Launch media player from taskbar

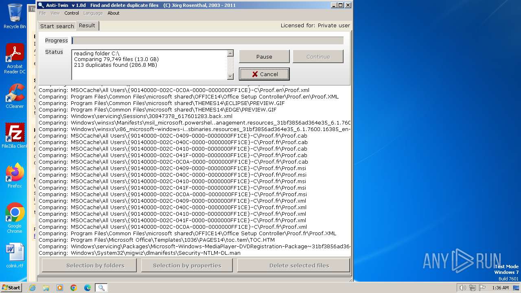click(x=60, y=288)
